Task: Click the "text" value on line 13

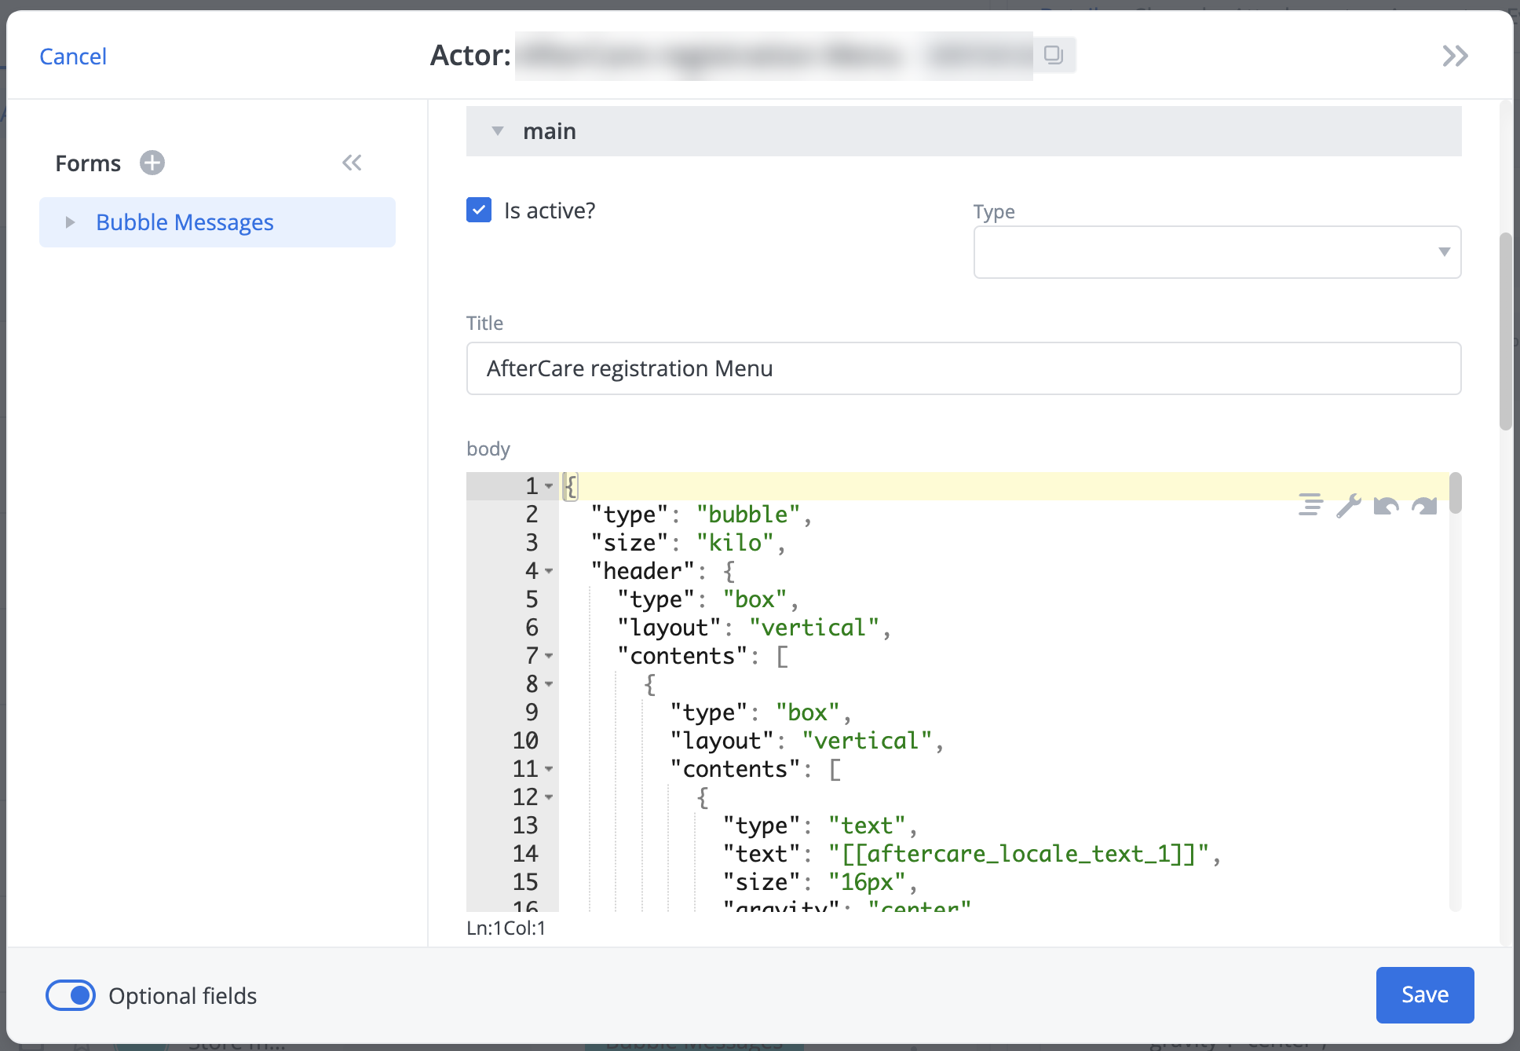Action: (867, 826)
